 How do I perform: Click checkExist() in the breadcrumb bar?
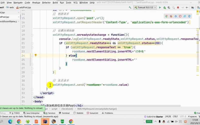point(67,109)
